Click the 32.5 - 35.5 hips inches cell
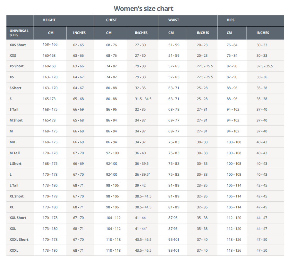288x268 pixels. (x=265, y=66)
